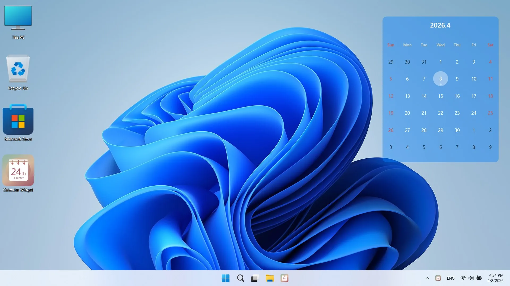This screenshot has height=286, width=510.
Task: Select April 24 in the calendar
Action: point(474,113)
